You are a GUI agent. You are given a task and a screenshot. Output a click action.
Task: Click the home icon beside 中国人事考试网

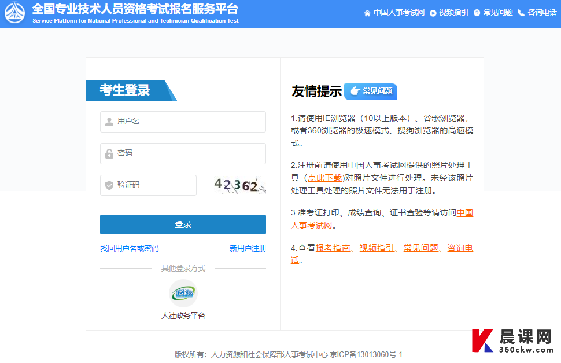(367, 13)
